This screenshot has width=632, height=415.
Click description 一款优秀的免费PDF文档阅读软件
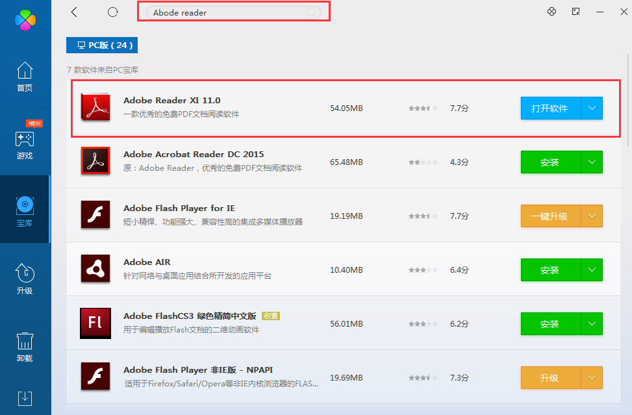pos(181,114)
